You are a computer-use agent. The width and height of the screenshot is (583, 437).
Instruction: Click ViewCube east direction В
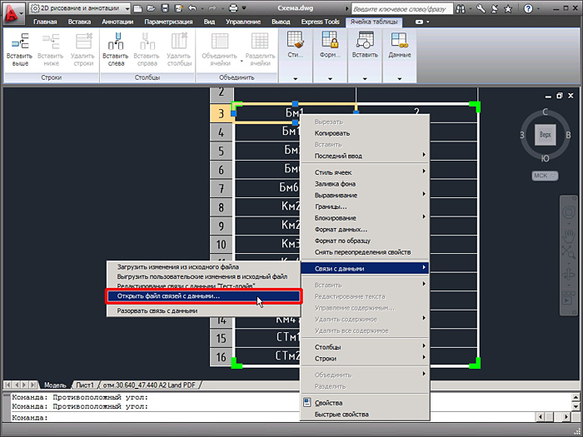(x=568, y=135)
